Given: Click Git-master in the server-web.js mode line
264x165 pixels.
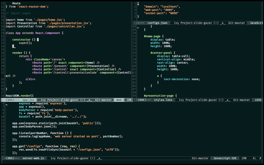Looking at the screenshot, I should coord(200,158).
